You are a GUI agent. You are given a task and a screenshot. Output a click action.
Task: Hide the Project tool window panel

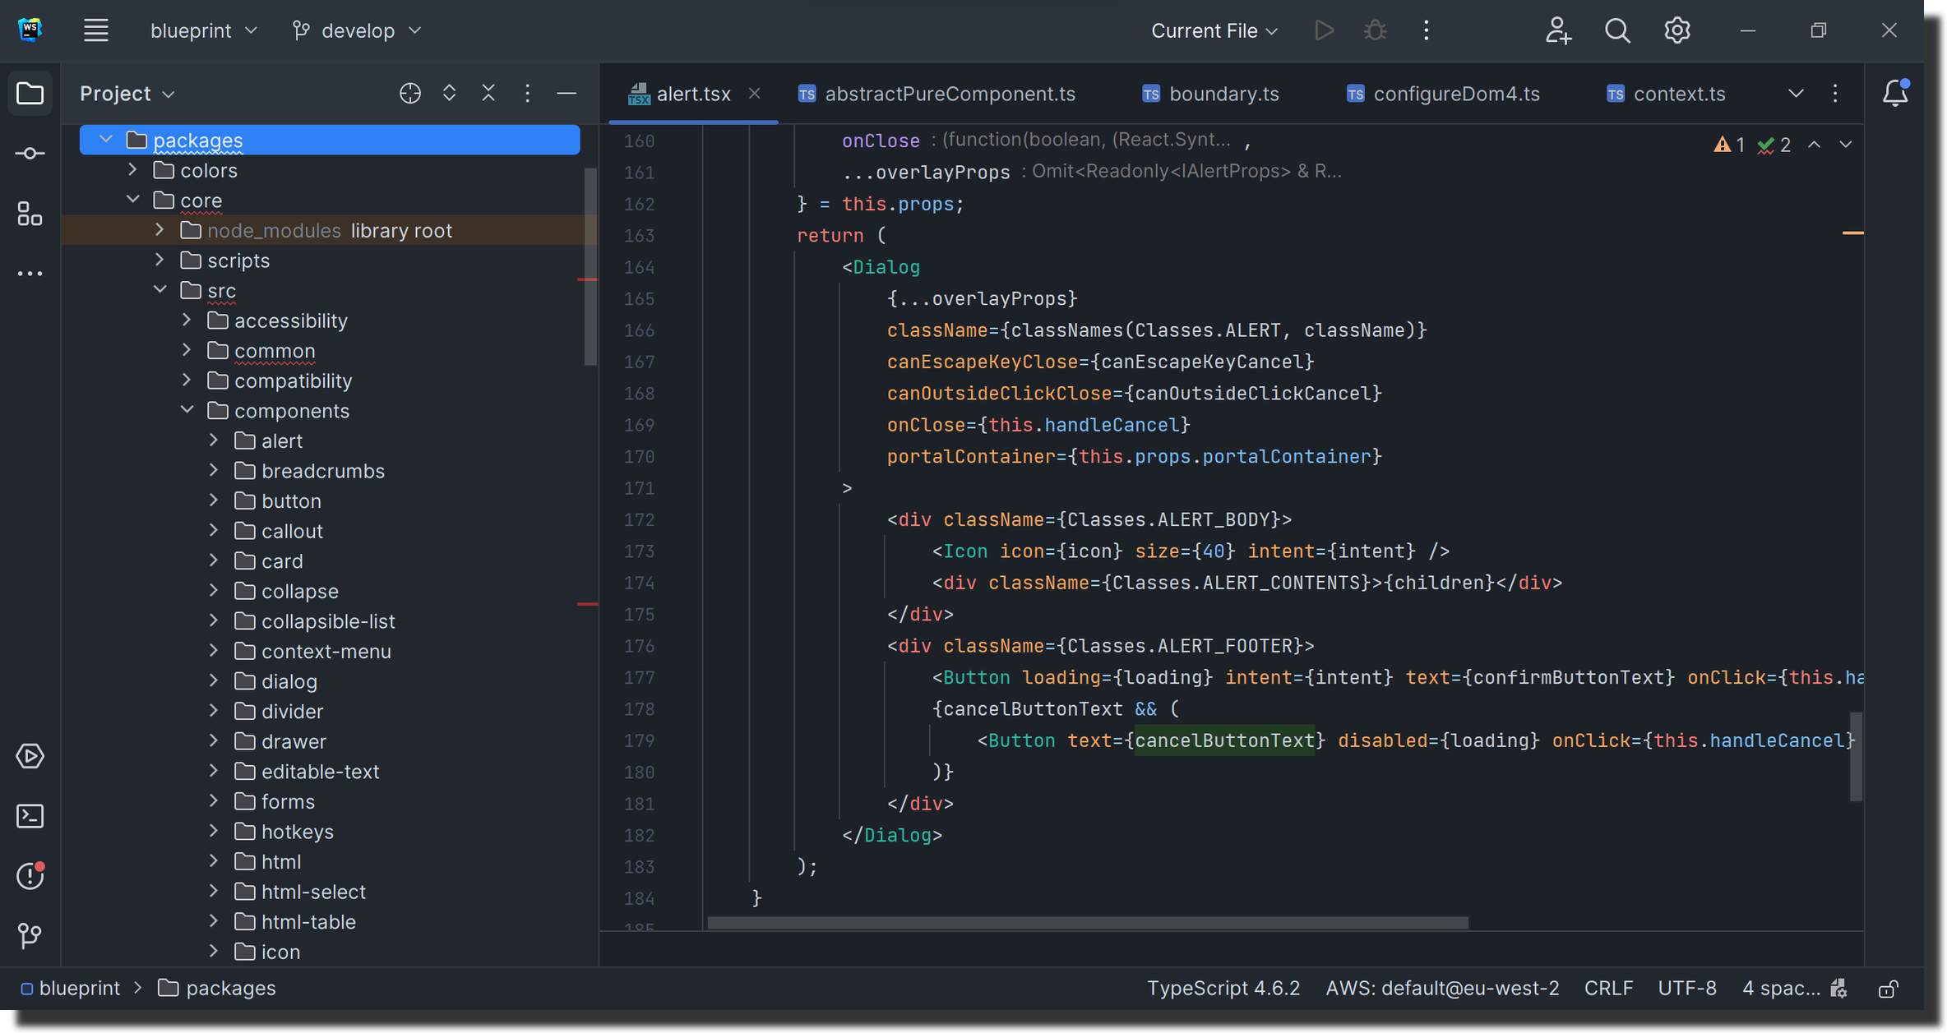coord(567,94)
